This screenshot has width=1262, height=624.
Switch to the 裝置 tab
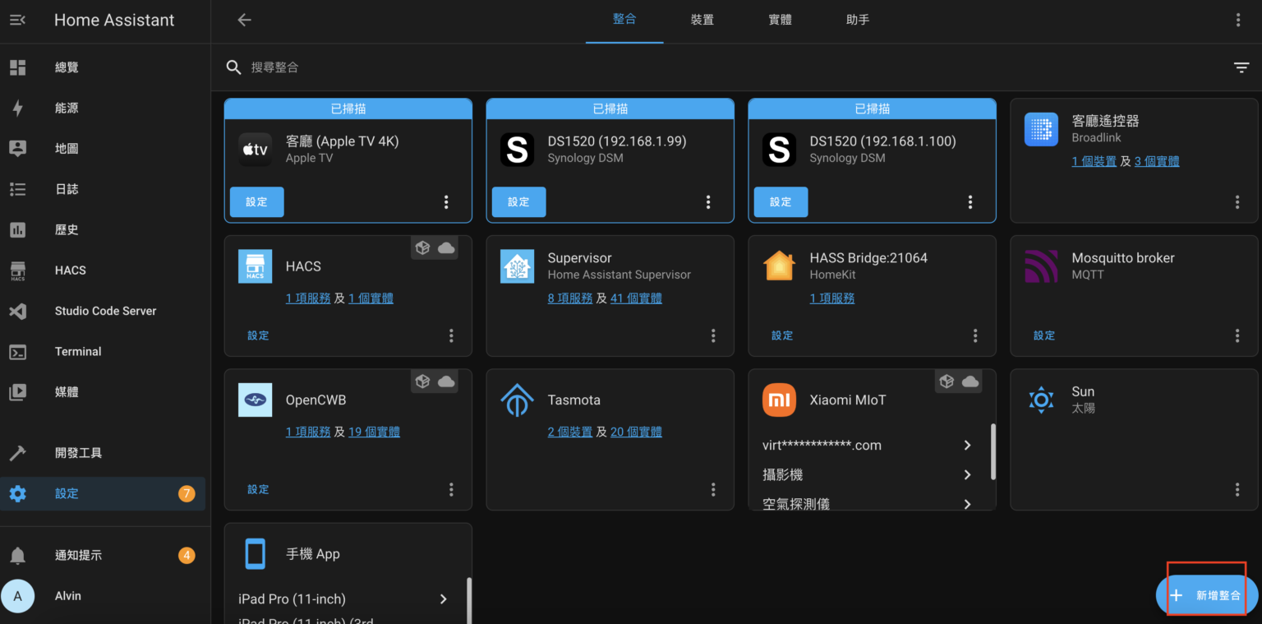(x=702, y=19)
